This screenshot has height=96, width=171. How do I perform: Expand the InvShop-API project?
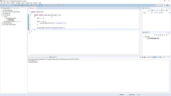(x=1, y=13)
